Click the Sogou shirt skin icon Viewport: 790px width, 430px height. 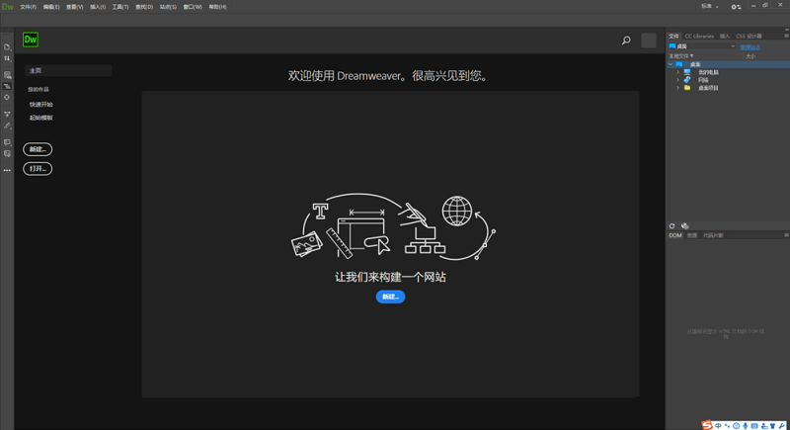click(x=773, y=426)
